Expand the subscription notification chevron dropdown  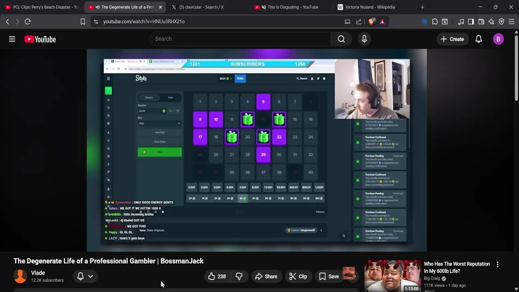coord(90,277)
